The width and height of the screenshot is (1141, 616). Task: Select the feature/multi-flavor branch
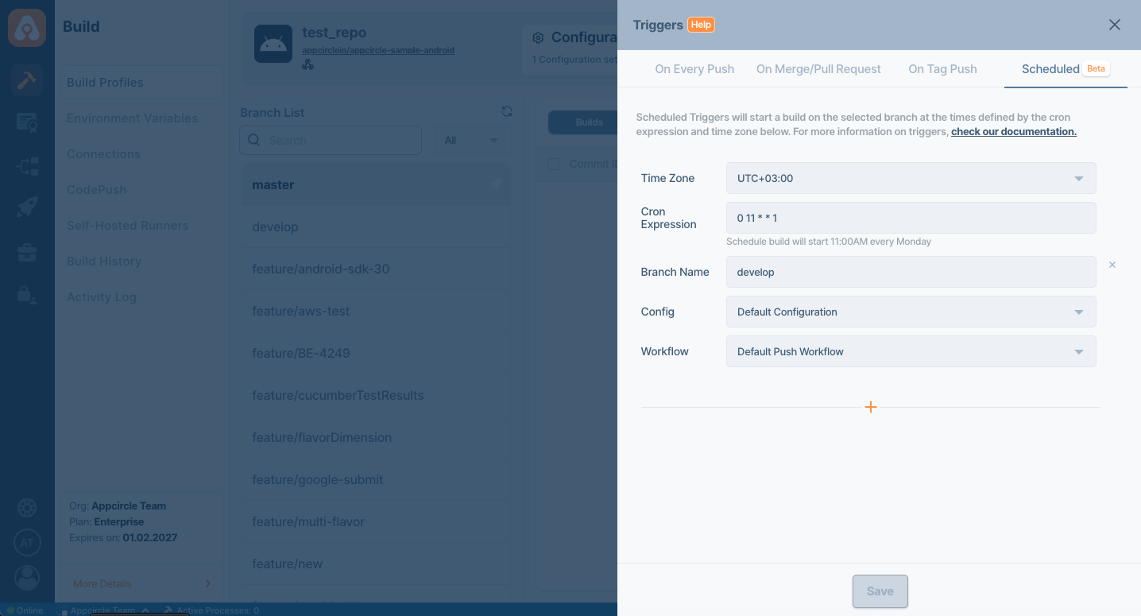pyautogui.click(x=376, y=521)
